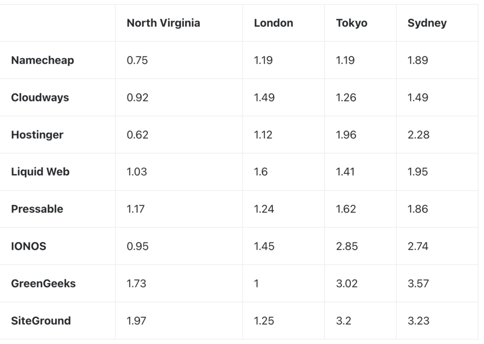Click the London column header
The height and width of the screenshot is (344, 484).
pyautogui.click(x=273, y=23)
